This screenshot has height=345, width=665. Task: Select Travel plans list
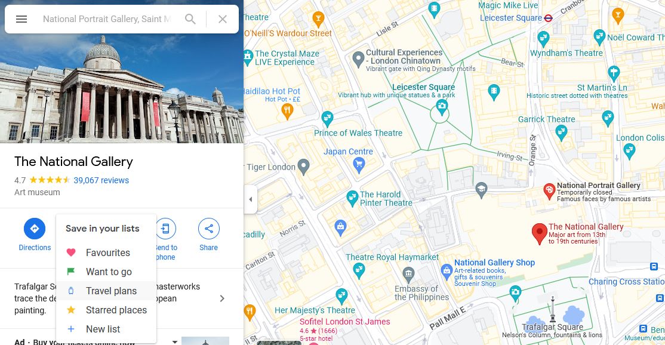pyautogui.click(x=106, y=291)
